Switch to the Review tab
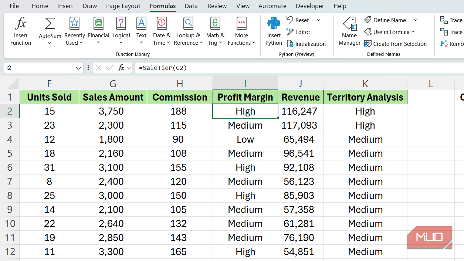The image size is (464, 261). tap(217, 6)
